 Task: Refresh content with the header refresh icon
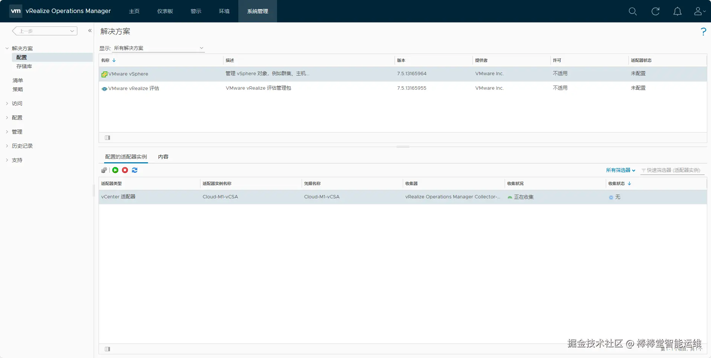[x=655, y=11]
